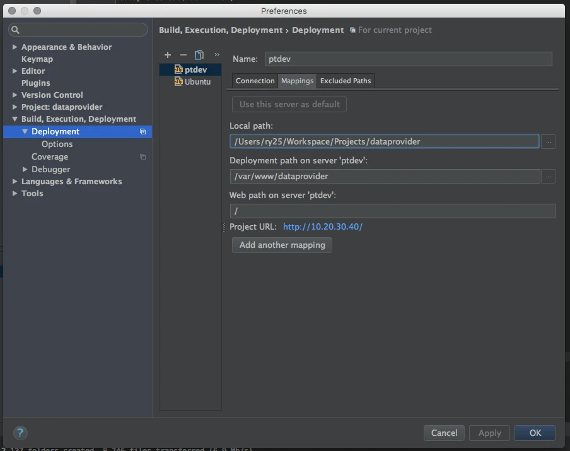Select the Ubuntu server entry
The width and height of the screenshot is (570, 451).
190,81
